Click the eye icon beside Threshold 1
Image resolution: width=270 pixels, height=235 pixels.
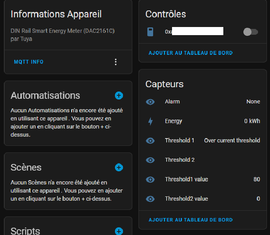150,141
